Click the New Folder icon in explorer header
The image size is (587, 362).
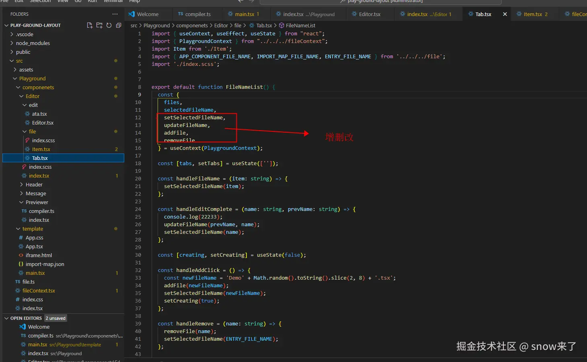click(99, 25)
